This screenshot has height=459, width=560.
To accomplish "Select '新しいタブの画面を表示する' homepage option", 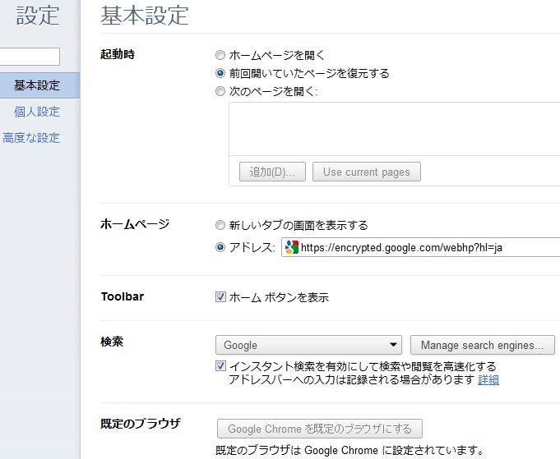I will (x=220, y=226).
